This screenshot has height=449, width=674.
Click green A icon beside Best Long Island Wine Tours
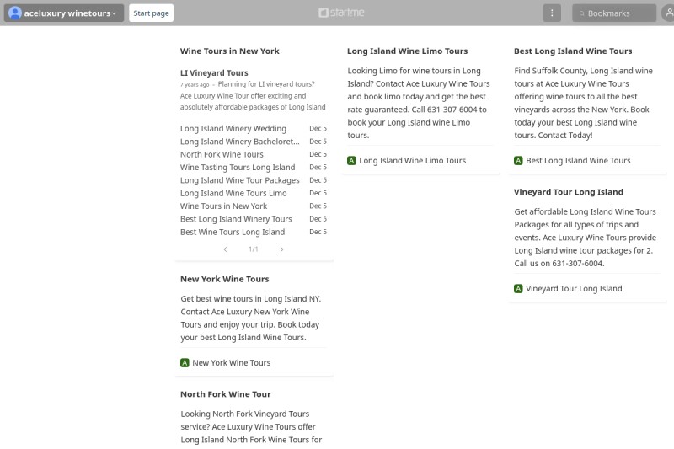coord(518,161)
